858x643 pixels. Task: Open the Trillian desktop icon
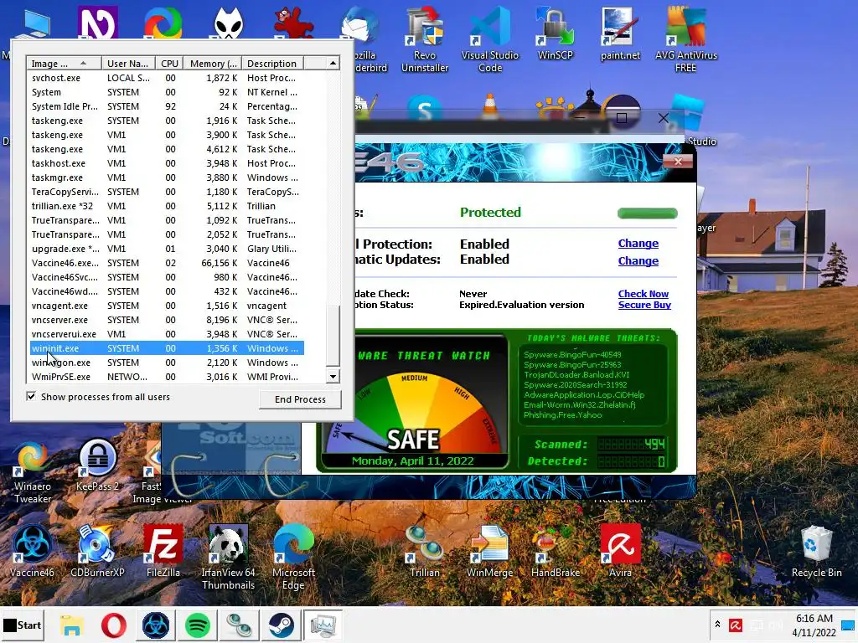[425, 551]
